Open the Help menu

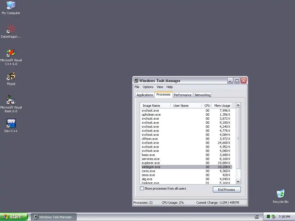click(x=169, y=87)
